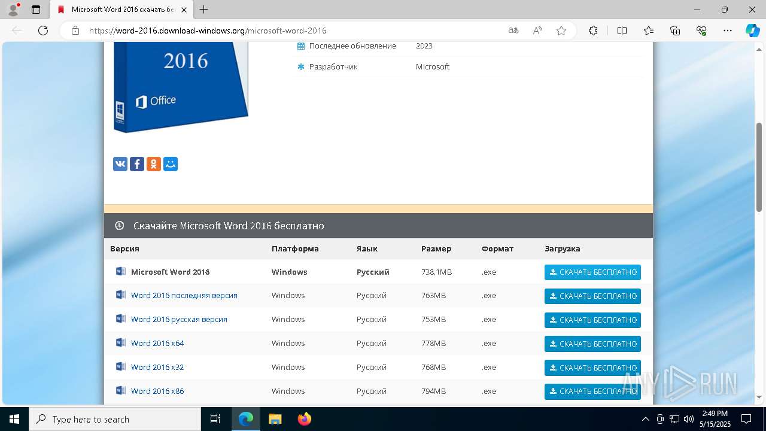Launch Firefox from taskbar
The image size is (766, 431).
click(305, 419)
